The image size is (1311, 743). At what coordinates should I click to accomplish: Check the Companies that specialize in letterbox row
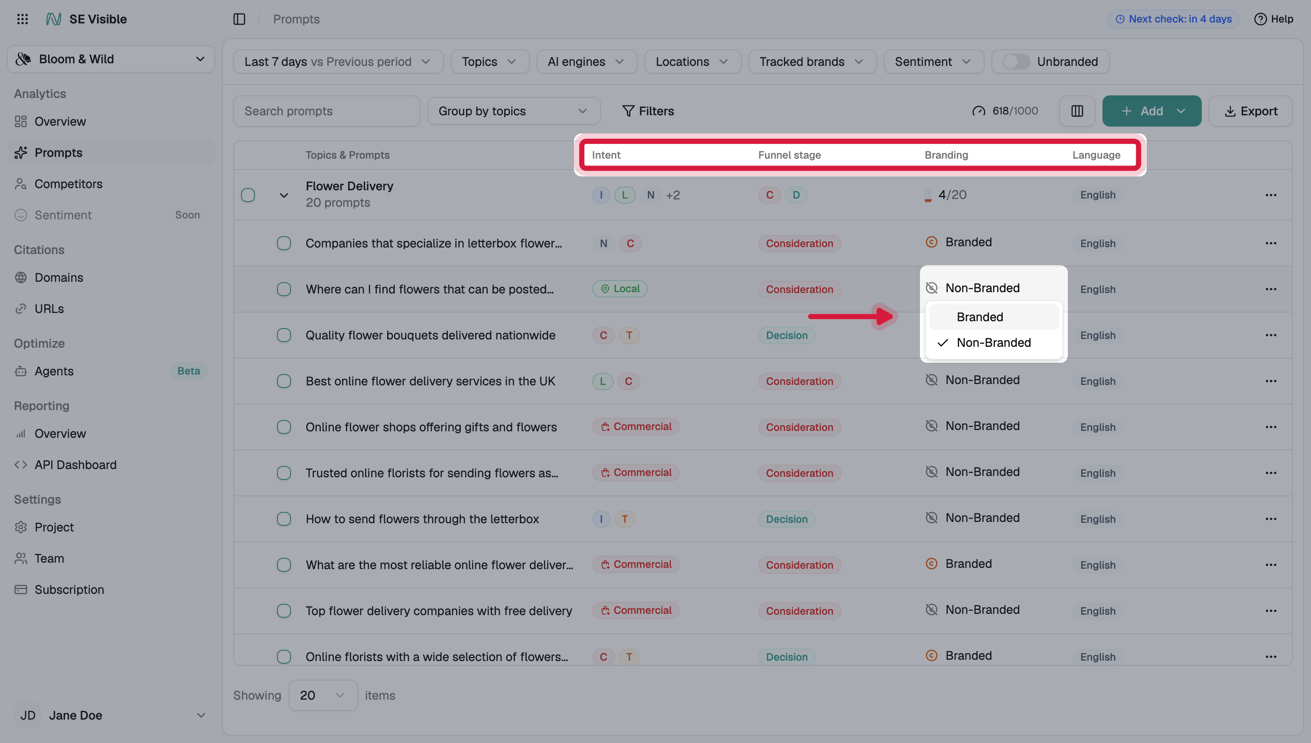pyautogui.click(x=284, y=244)
